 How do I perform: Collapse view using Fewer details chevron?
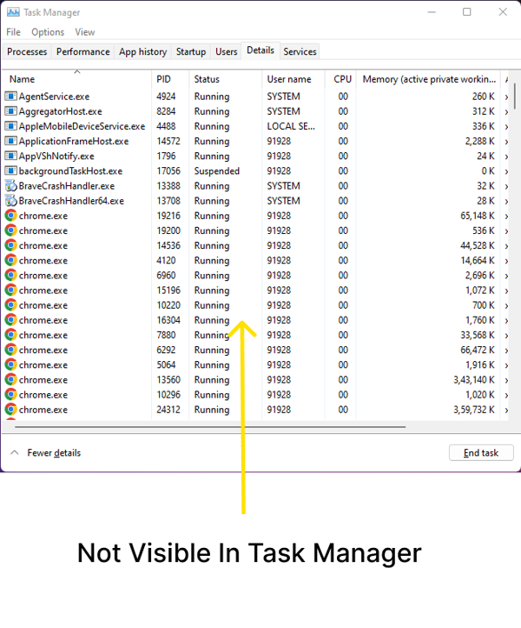coord(15,453)
